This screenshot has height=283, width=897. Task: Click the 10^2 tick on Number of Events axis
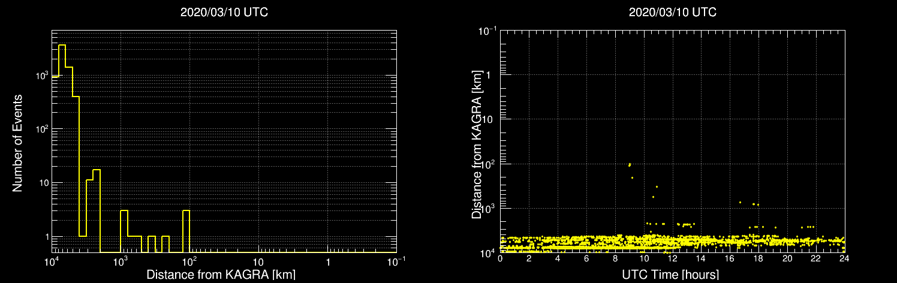[x=41, y=128]
